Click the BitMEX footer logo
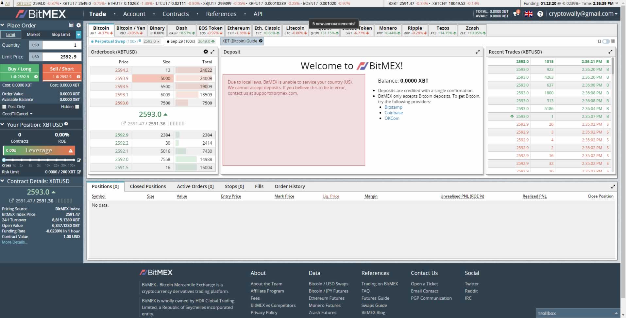Screen dimensions: 626x318 [x=156, y=272]
